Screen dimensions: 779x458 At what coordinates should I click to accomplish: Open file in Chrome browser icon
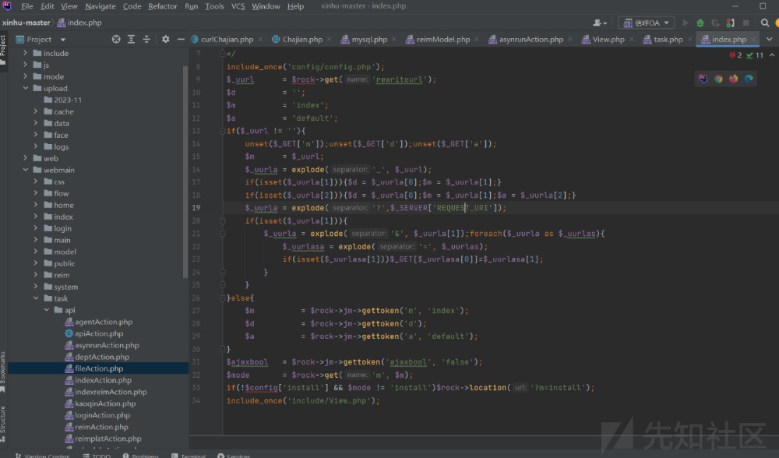coord(718,79)
